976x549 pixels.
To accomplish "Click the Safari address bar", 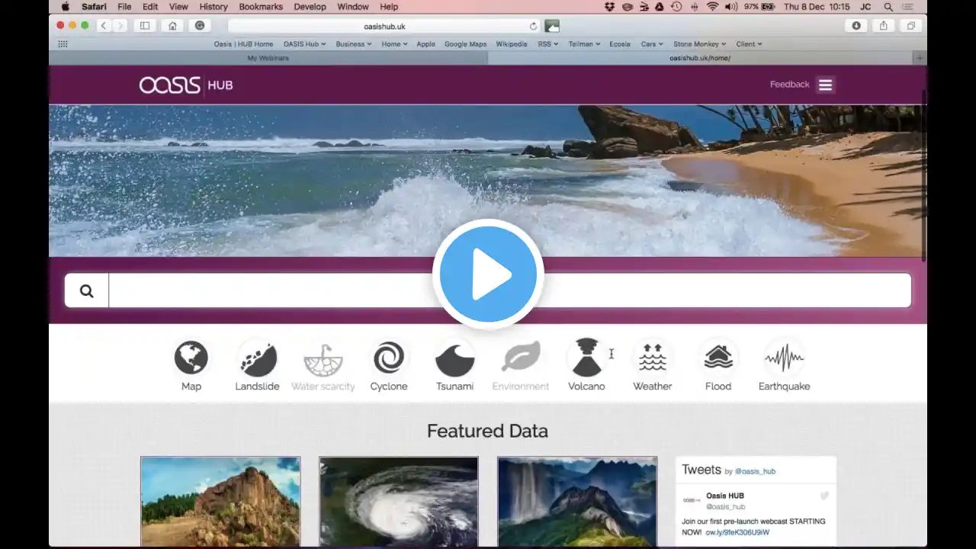I will [384, 26].
